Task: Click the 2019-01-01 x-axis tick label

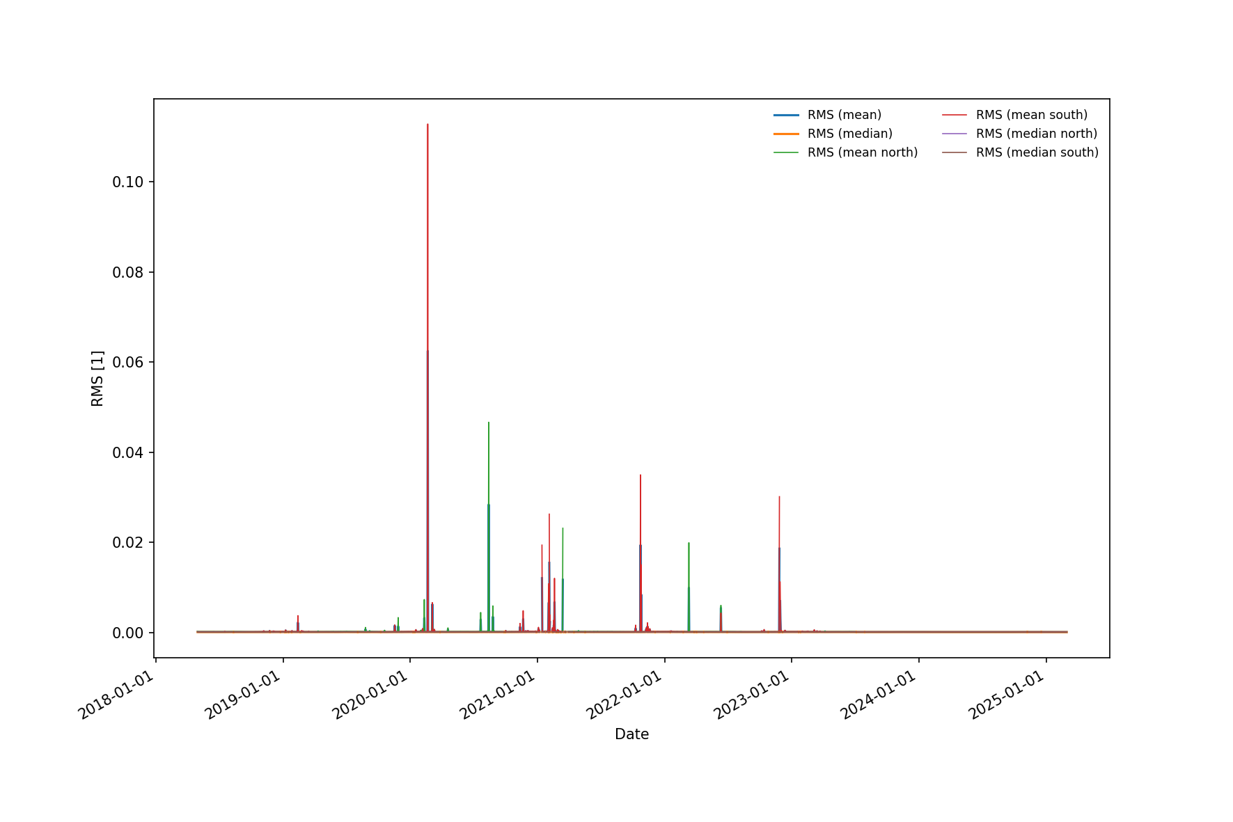Action: point(244,695)
